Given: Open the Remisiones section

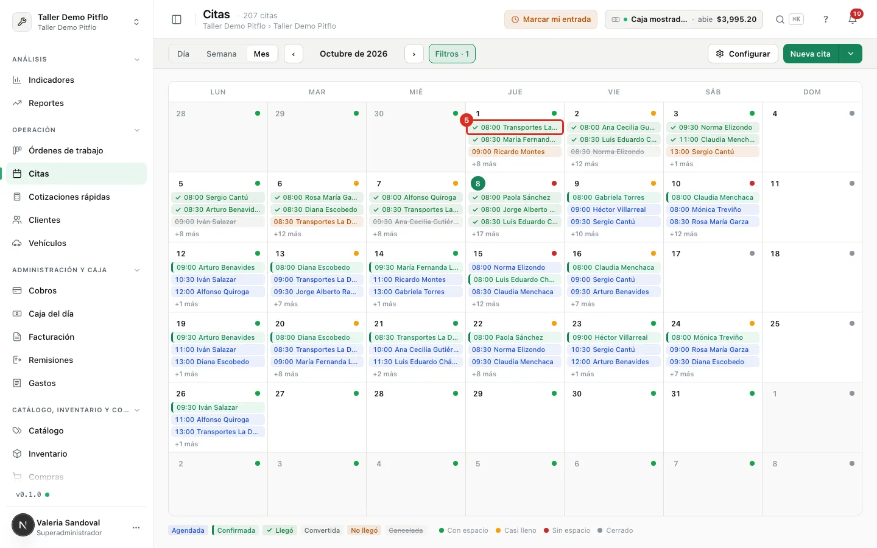Looking at the screenshot, I should tap(76, 360).
